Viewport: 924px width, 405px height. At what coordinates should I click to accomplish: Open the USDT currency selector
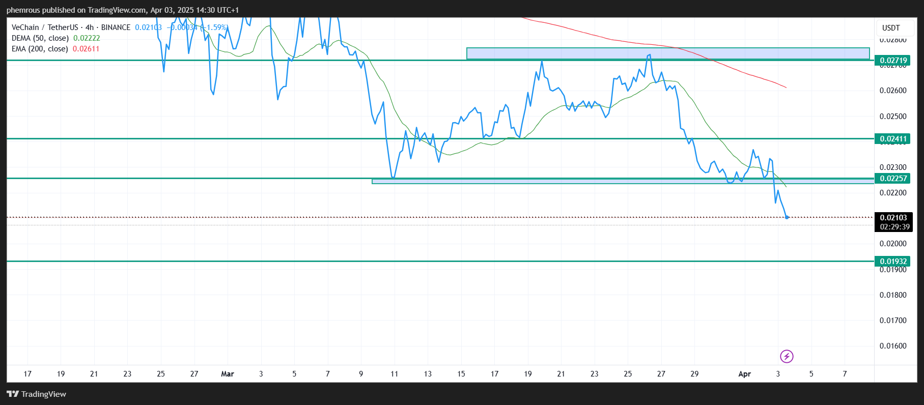coord(891,28)
